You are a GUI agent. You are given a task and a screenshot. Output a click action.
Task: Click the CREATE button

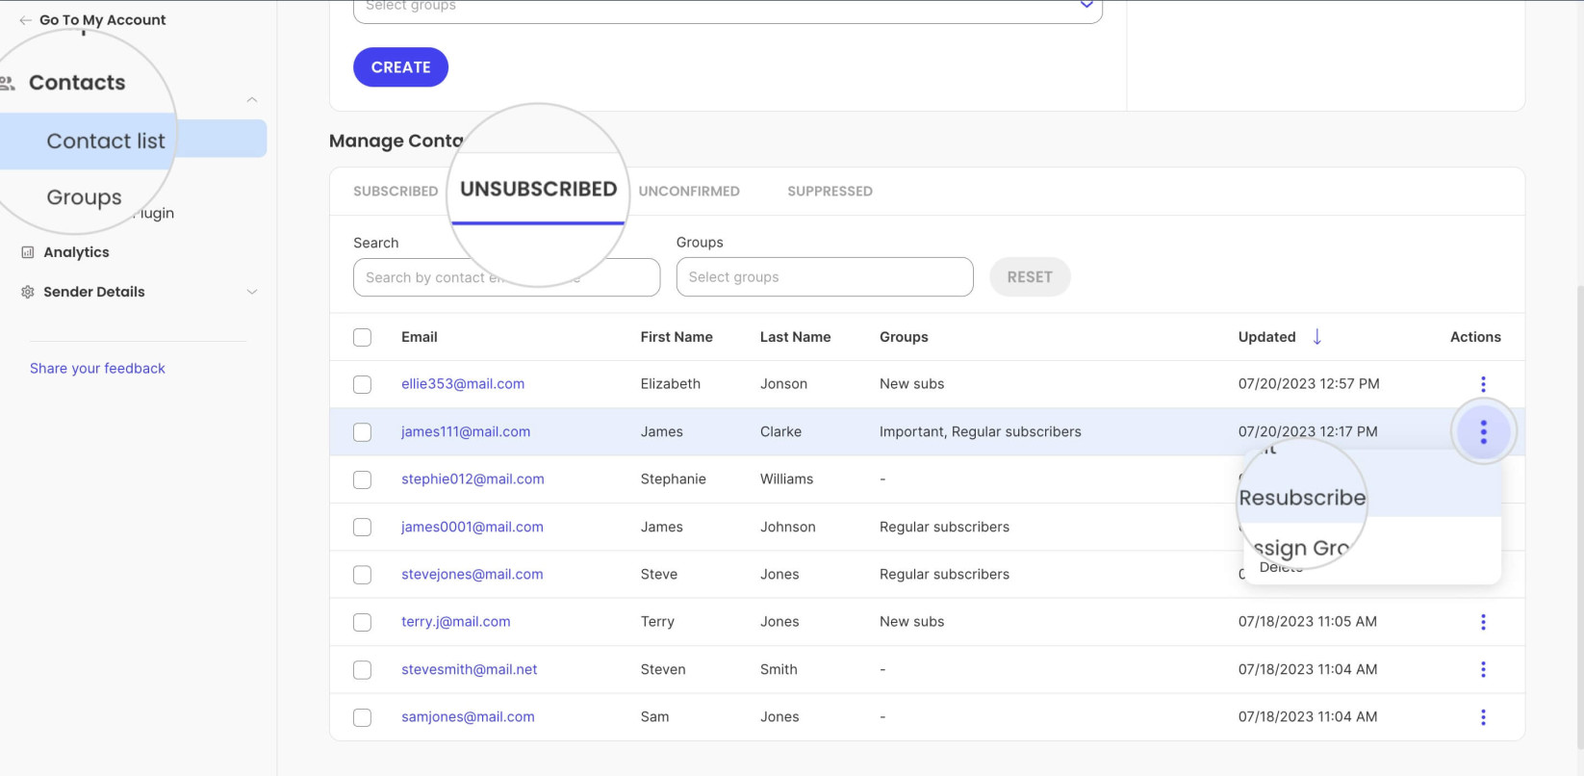(400, 67)
